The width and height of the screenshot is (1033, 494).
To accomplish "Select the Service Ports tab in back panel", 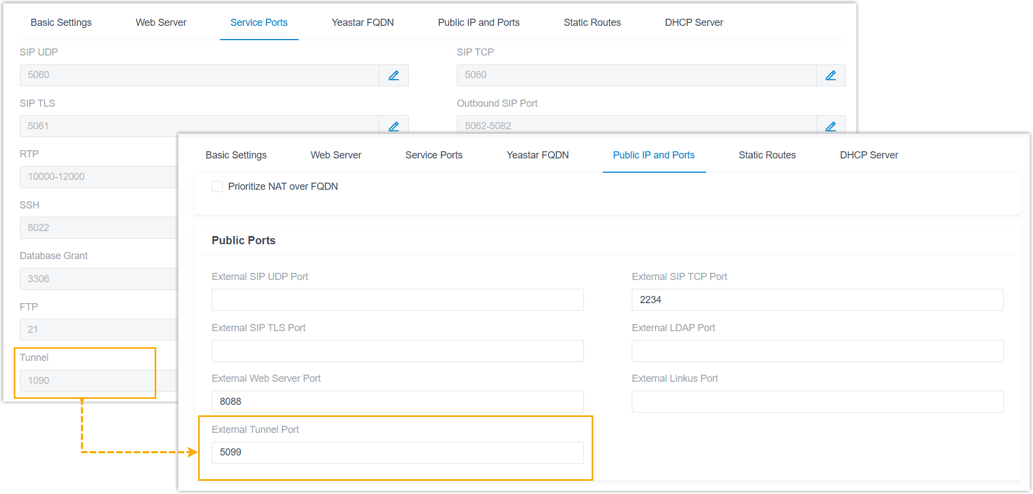I will [259, 23].
